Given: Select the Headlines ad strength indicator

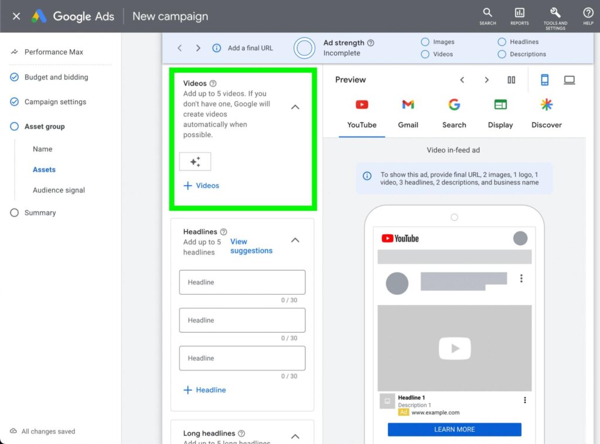Looking at the screenshot, I should [x=502, y=42].
